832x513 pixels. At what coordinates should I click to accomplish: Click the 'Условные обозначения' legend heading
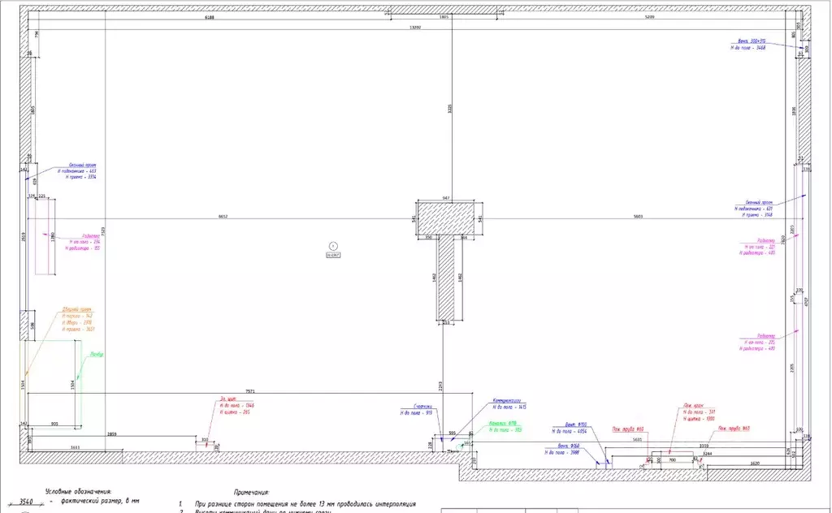pyautogui.click(x=78, y=492)
